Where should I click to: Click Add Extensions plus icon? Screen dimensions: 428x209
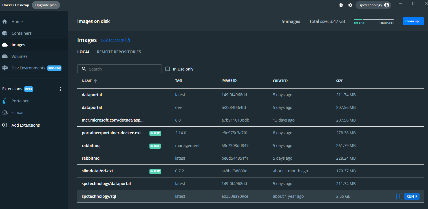tap(5, 125)
